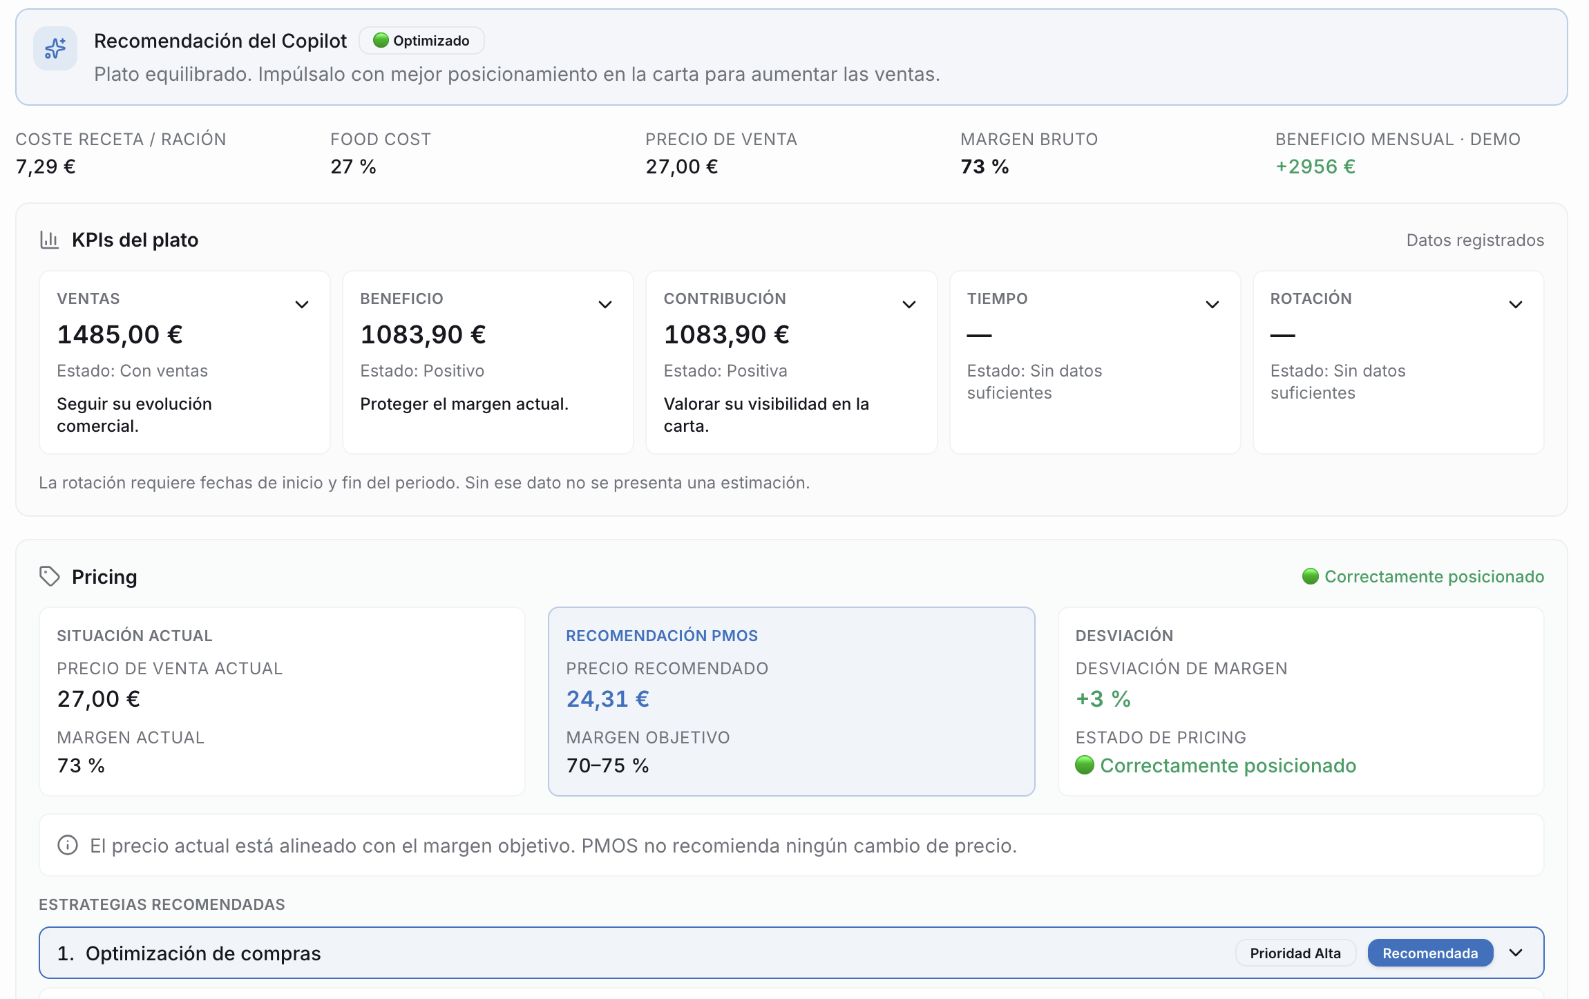Click the monthly benefit value +2956 €

(x=1315, y=166)
